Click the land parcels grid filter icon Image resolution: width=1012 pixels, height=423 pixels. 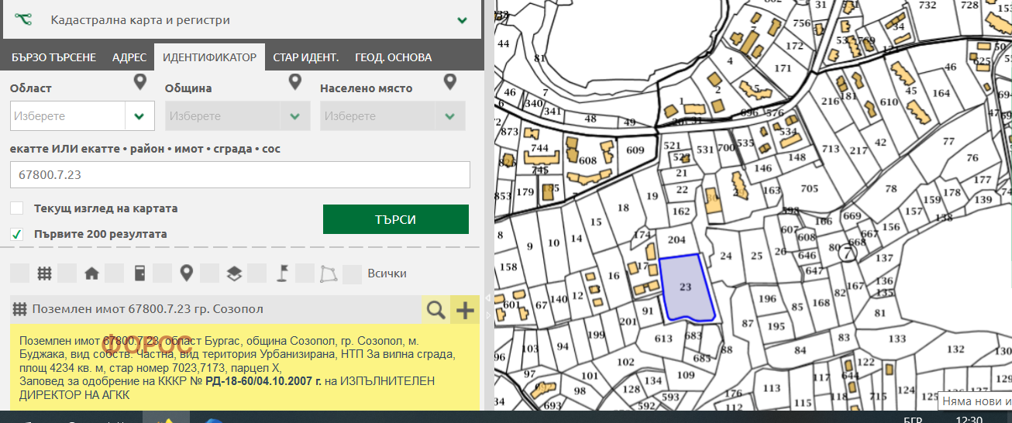click(44, 273)
